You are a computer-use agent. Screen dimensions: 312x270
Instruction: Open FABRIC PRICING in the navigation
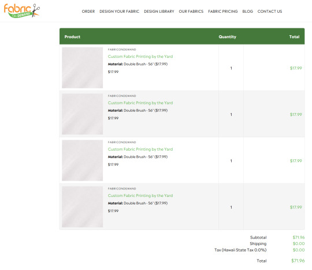222,12
